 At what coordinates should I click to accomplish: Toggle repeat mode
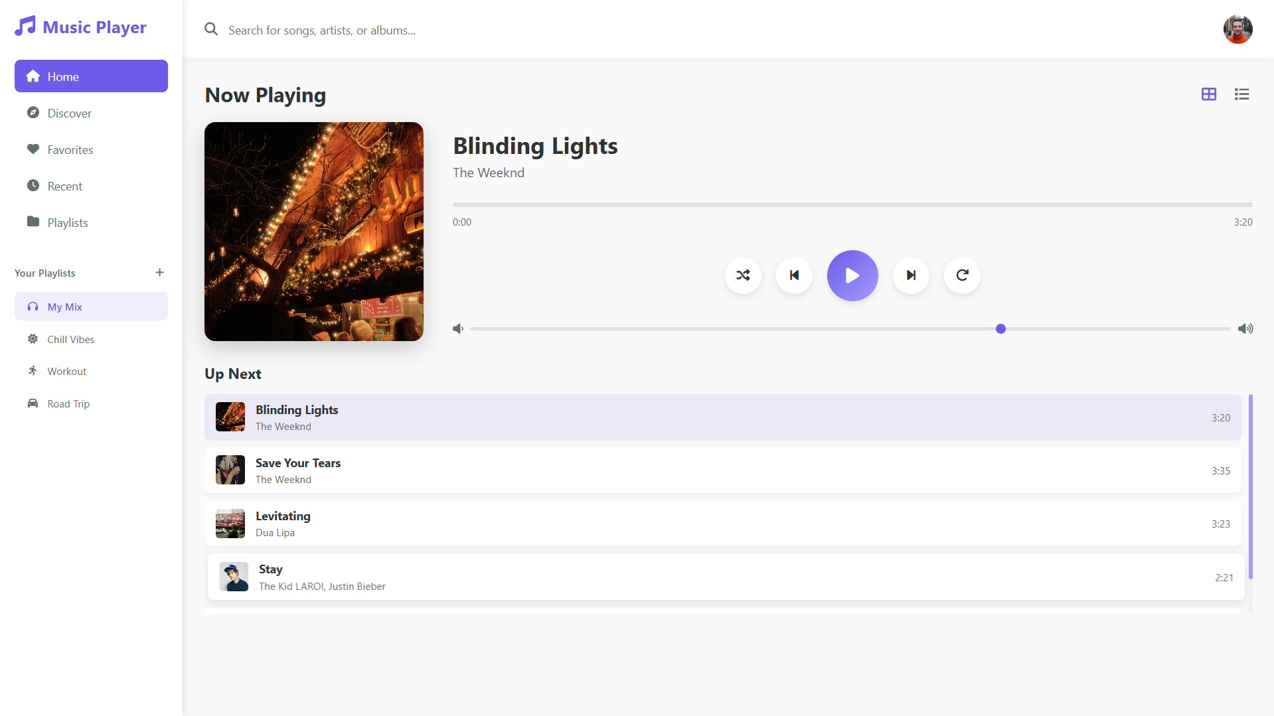[x=962, y=275]
